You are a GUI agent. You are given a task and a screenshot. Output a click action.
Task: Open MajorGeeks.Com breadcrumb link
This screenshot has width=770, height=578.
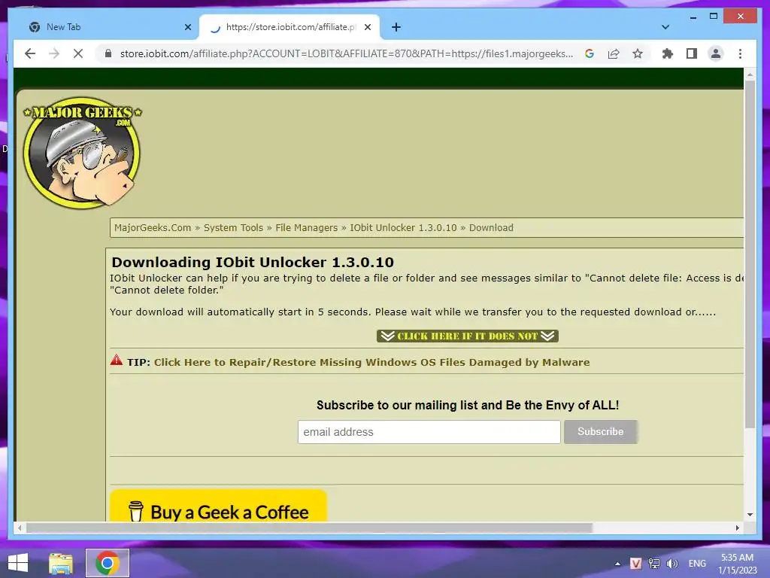pyautogui.click(x=152, y=227)
